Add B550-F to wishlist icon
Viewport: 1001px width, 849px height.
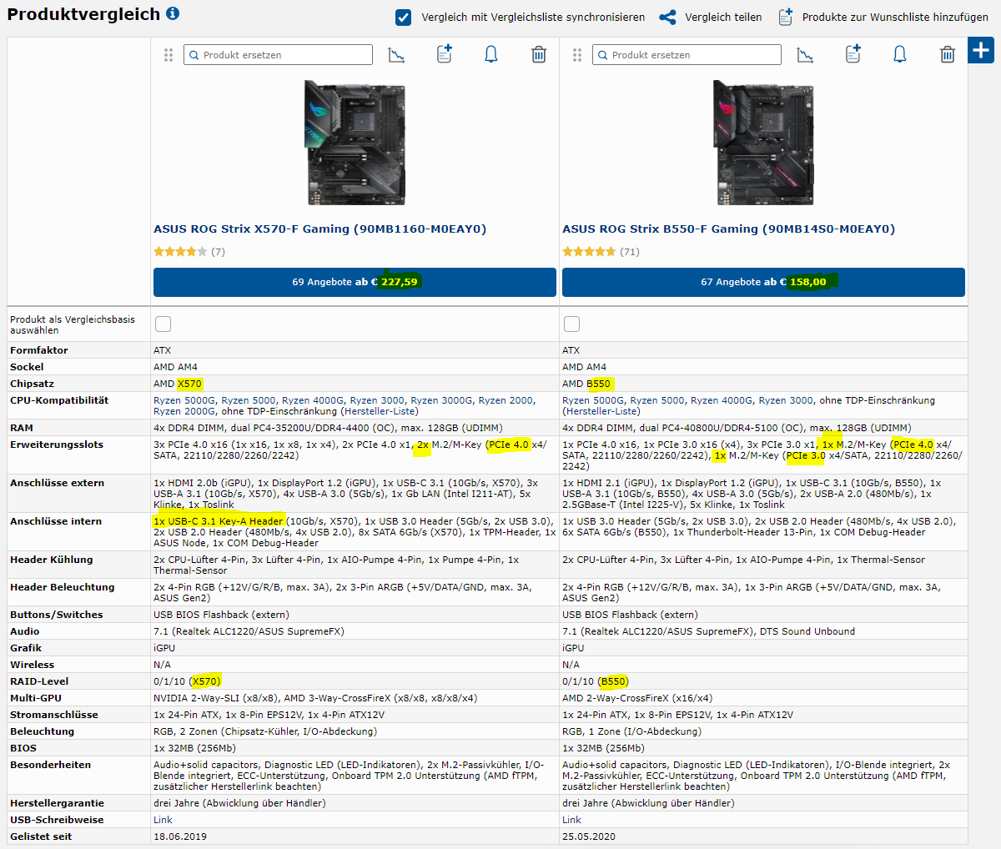[853, 54]
